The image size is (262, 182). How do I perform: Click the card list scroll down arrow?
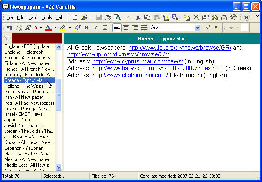point(59,167)
